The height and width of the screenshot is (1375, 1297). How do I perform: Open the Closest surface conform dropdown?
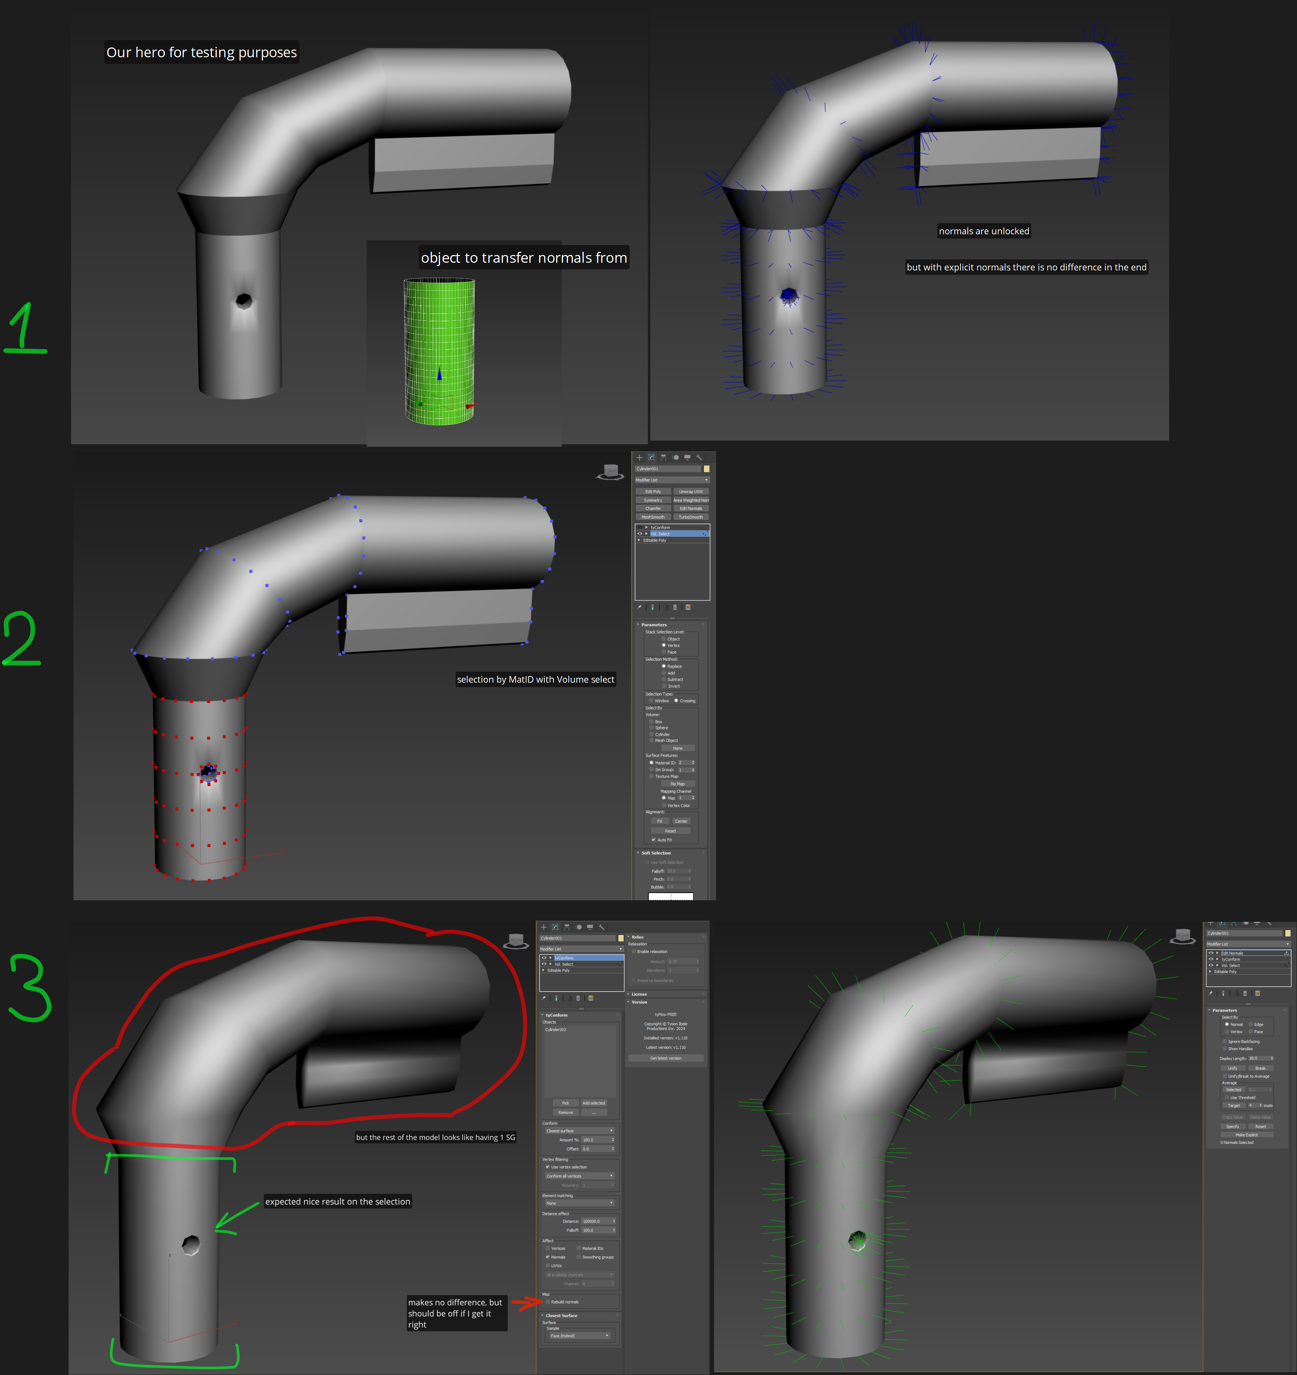pyautogui.click(x=579, y=1131)
